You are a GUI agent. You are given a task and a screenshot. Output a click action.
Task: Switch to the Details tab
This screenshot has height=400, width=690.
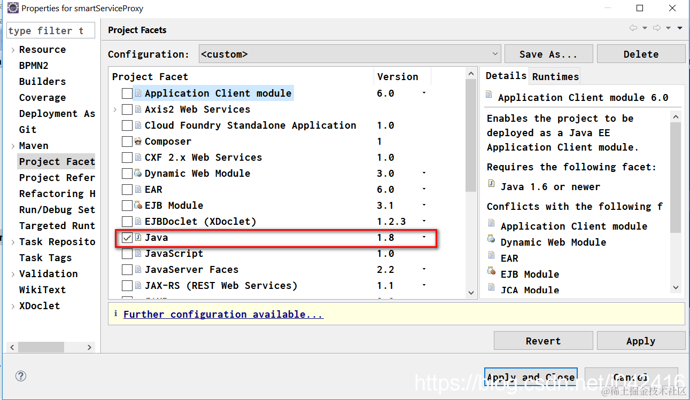click(x=506, y=75)
